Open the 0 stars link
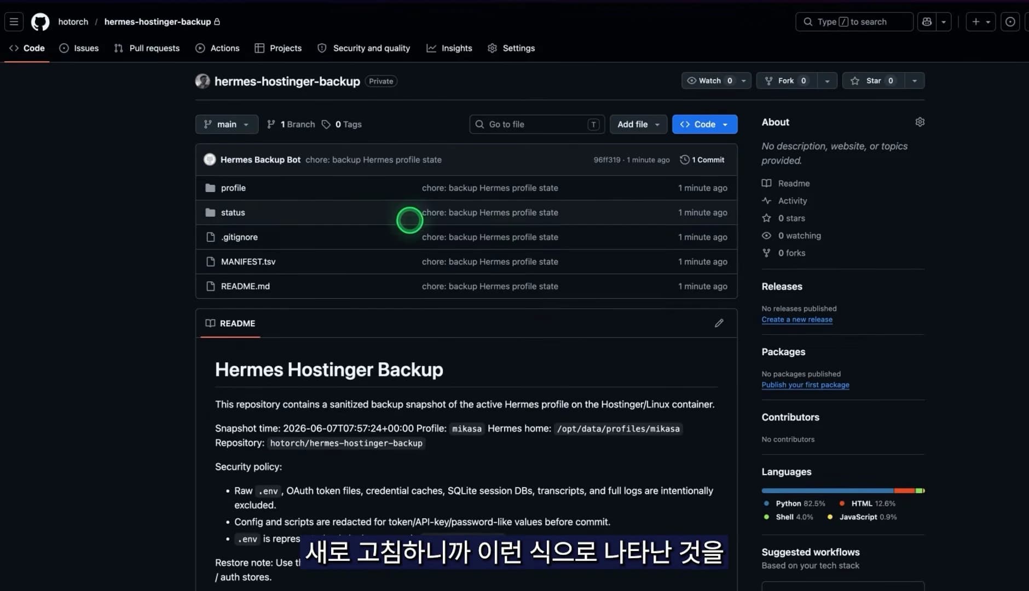Screen dimensions: 1029x591 tap(784, 218)
